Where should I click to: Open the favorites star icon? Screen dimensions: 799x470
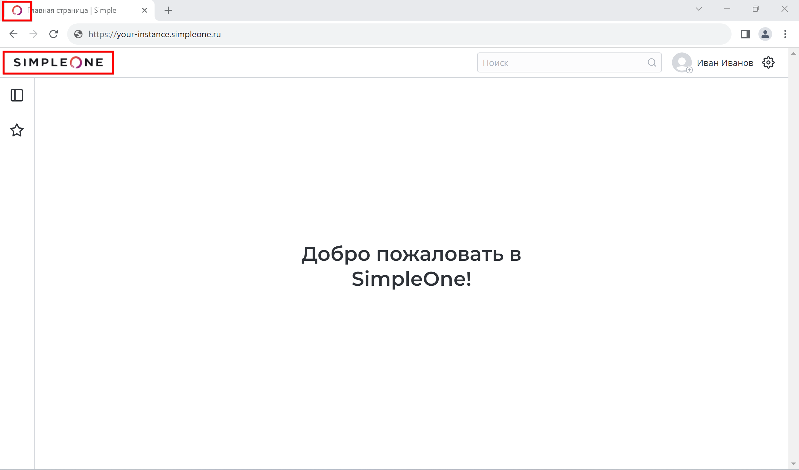(17, 130)
